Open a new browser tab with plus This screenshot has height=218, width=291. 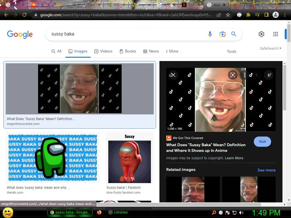[x=235, y=5]
